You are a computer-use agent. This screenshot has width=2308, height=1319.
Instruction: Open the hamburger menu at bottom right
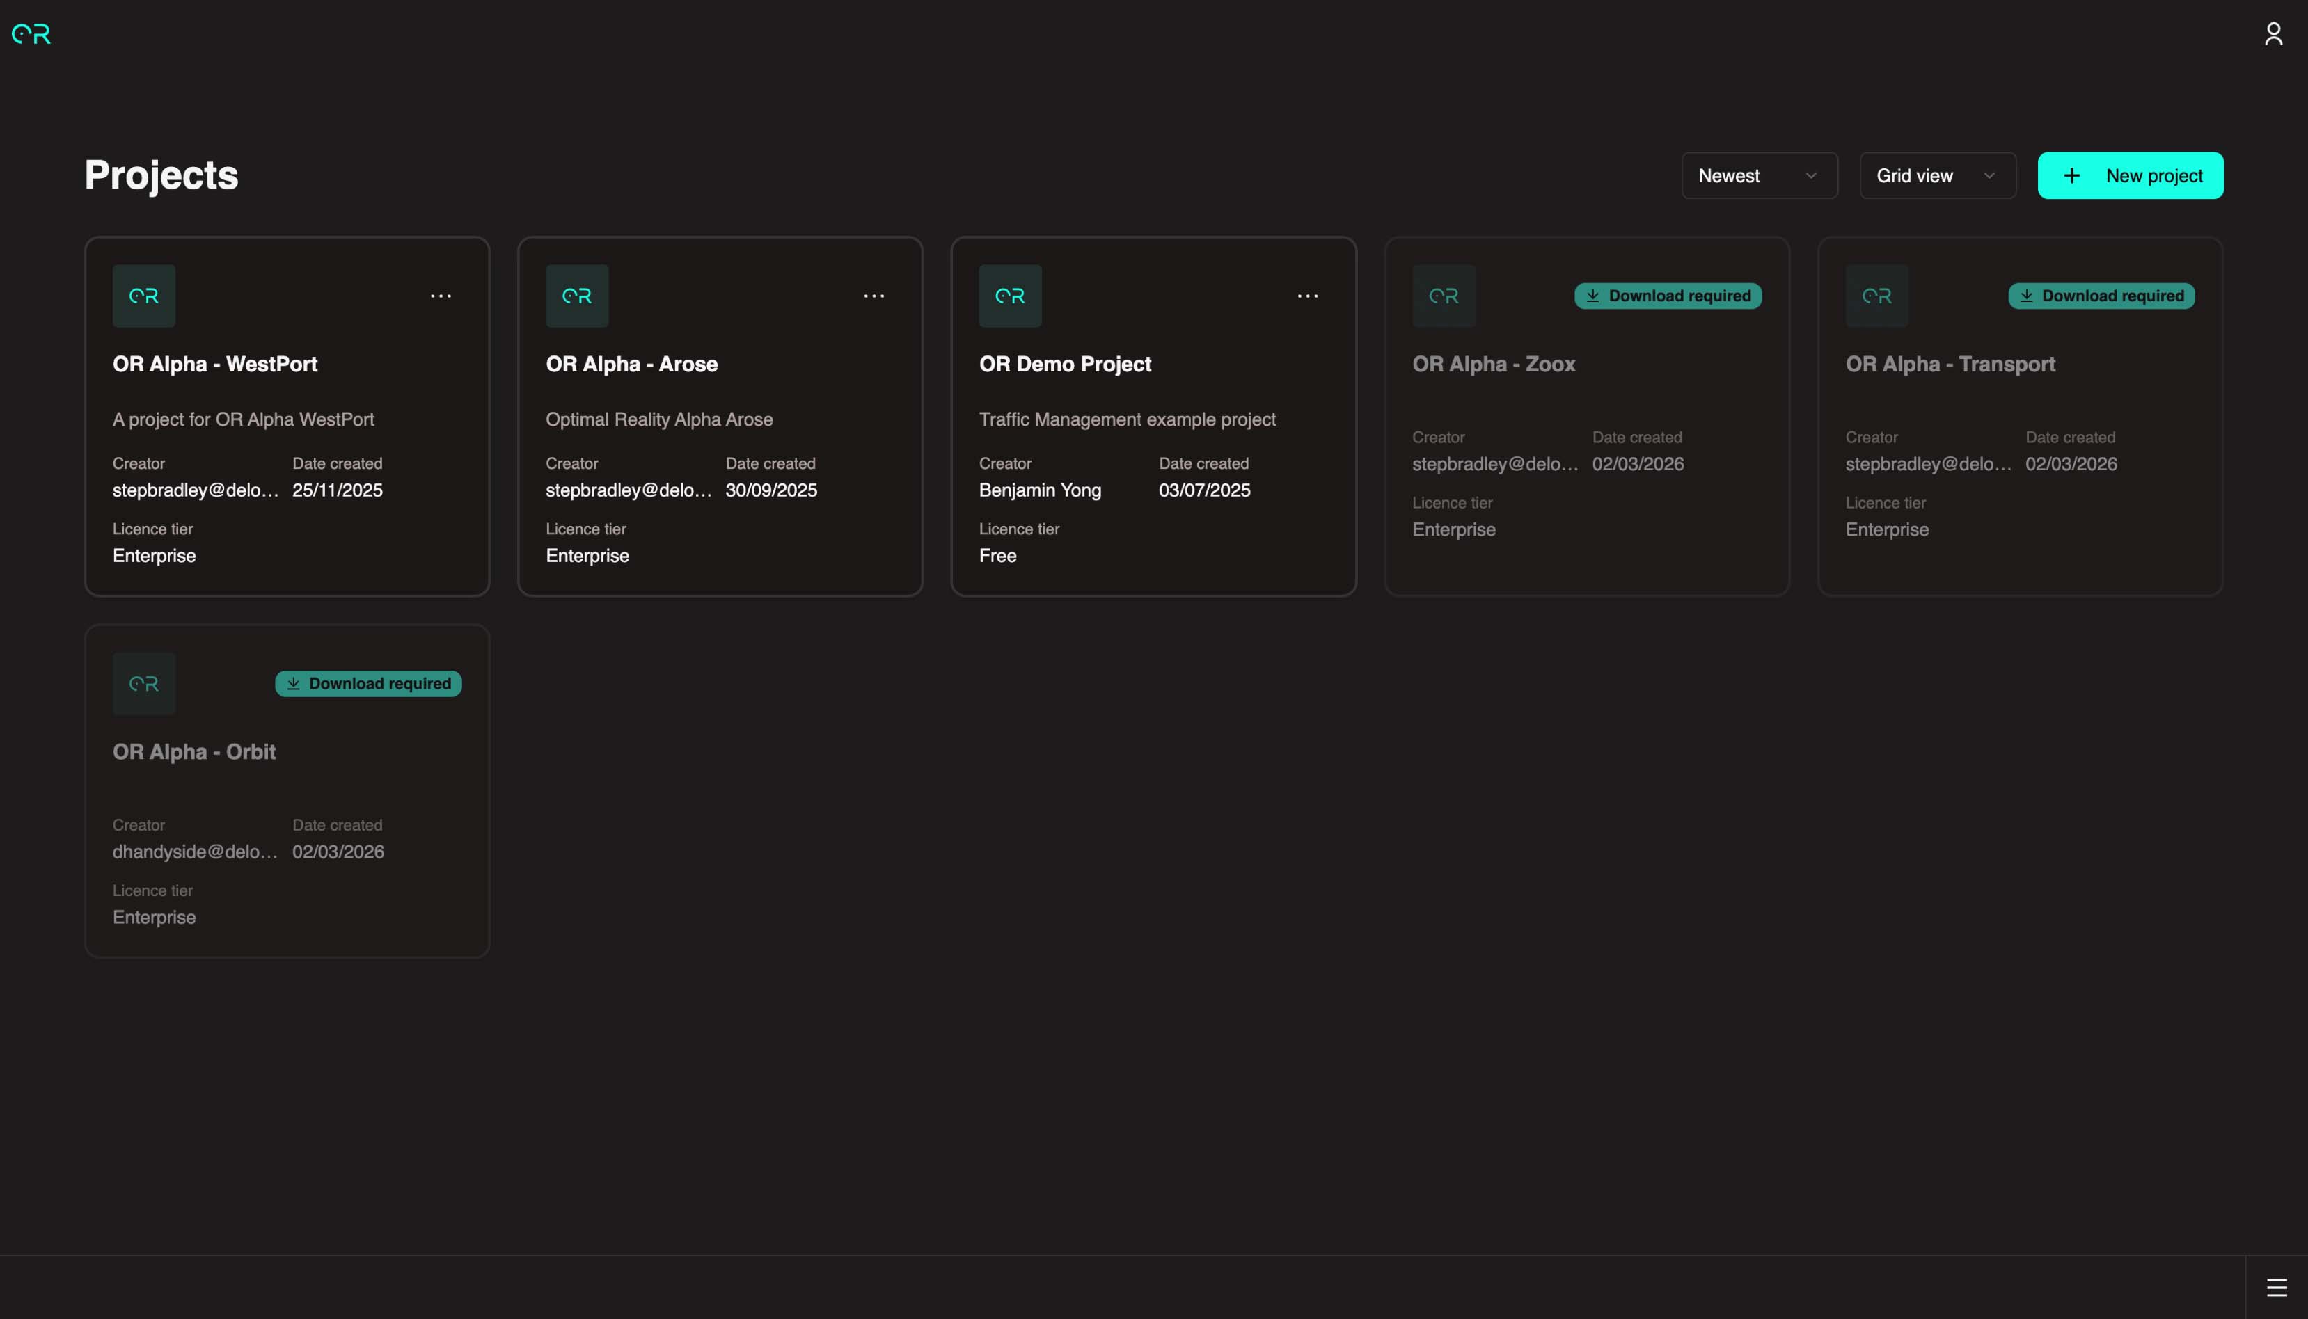click(2276, 1287)
